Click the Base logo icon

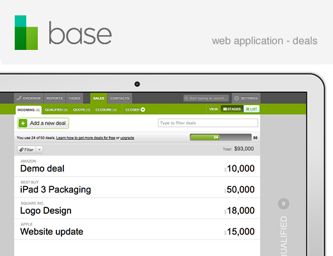pyautogui.click(x=26, y=33)
